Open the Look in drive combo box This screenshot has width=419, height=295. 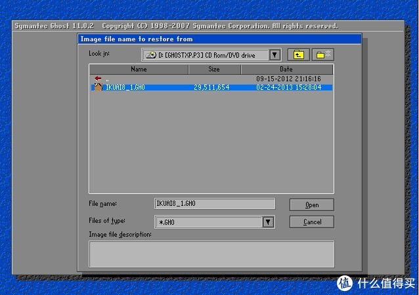coord(211,55)
